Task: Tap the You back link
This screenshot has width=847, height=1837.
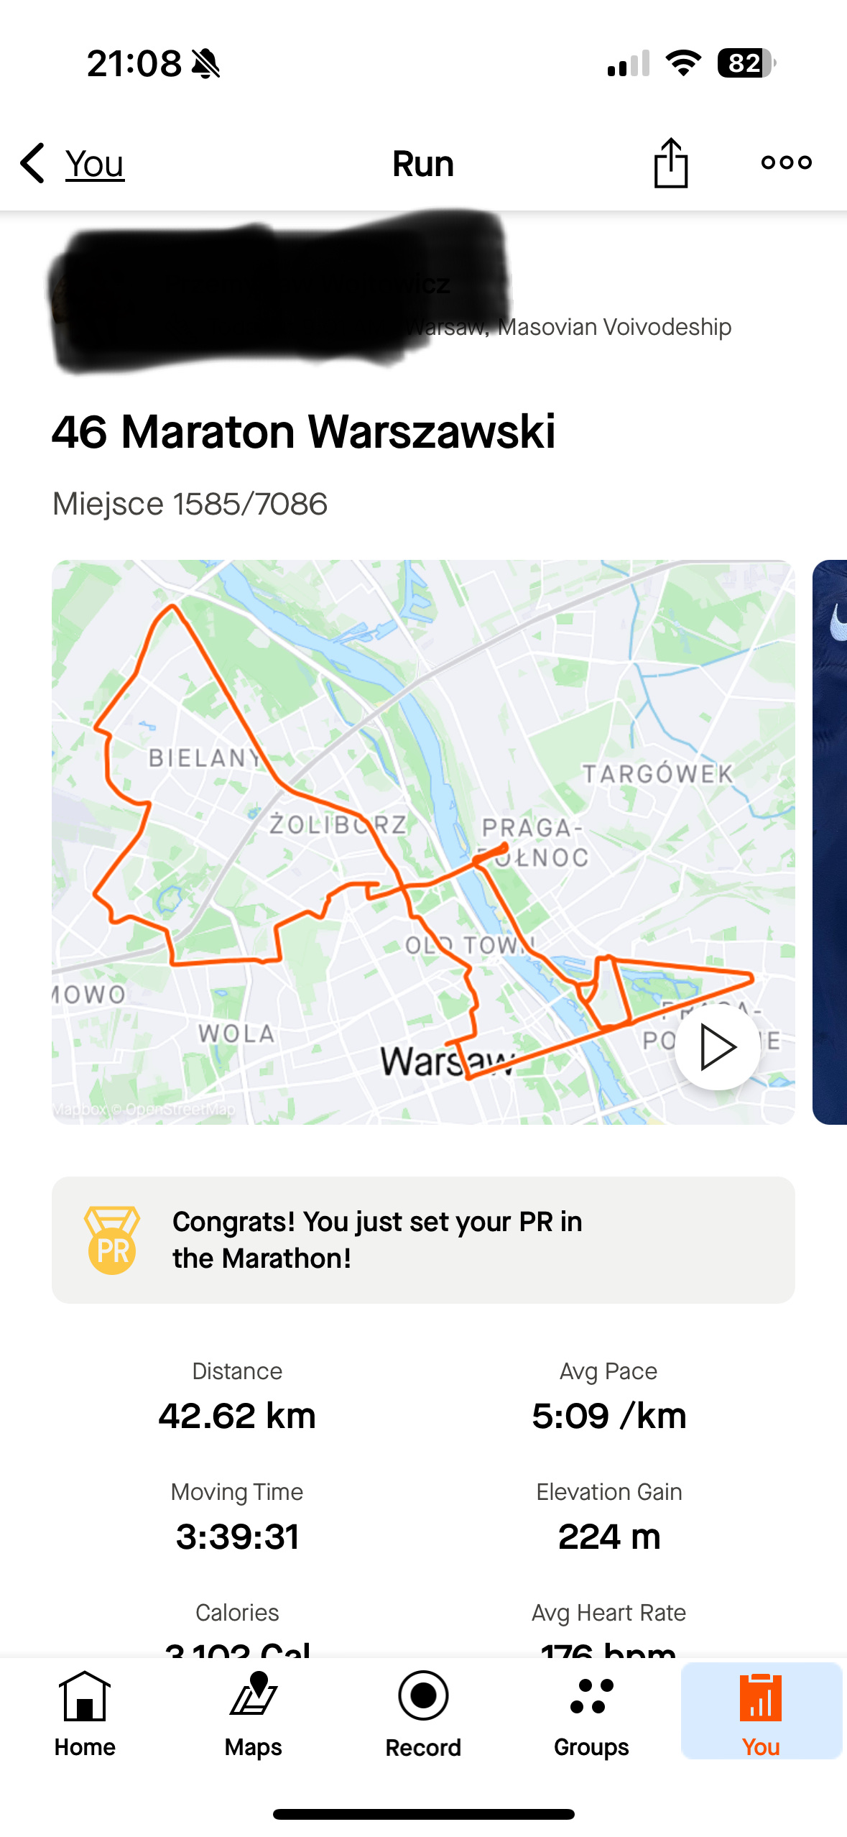Action: coord(95,164)
